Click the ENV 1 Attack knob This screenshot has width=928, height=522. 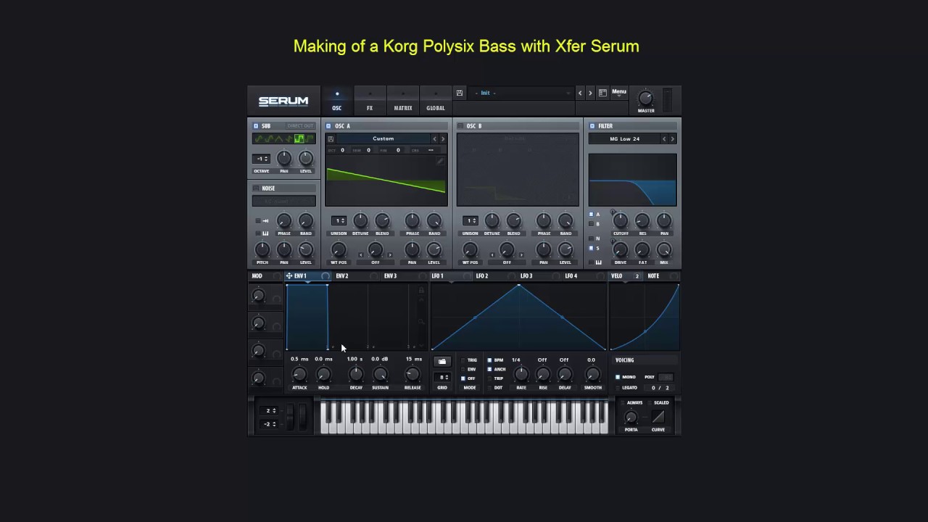point(299,374)
